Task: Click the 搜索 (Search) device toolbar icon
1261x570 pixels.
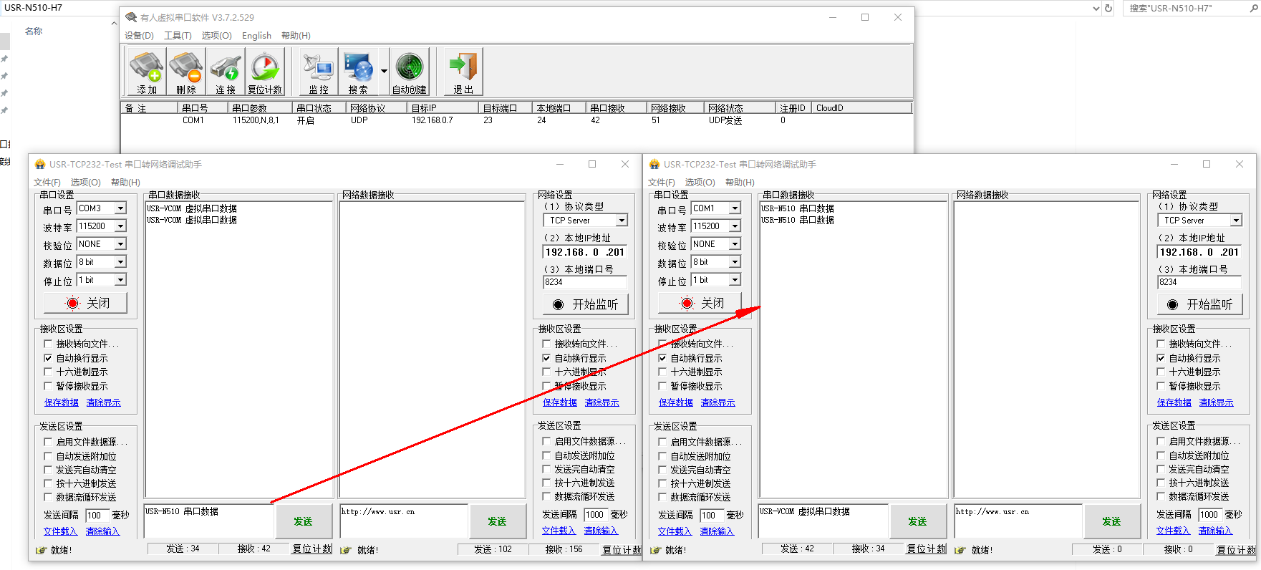Action: pos(358,72)
